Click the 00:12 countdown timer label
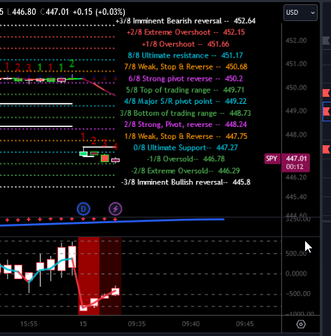The image size is (331, 336). click(x=295, y=167)
